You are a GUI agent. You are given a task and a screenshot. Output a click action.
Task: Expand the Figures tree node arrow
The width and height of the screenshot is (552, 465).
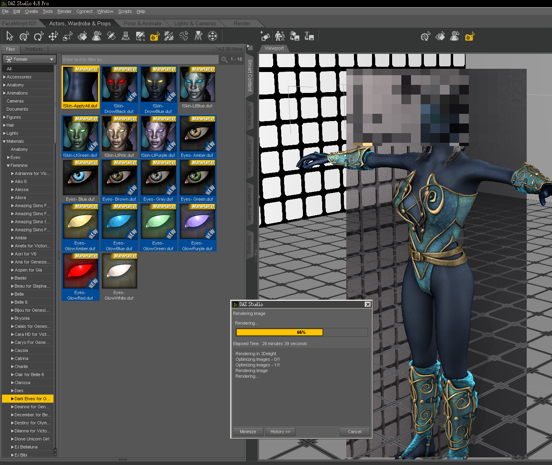point(4,117)
